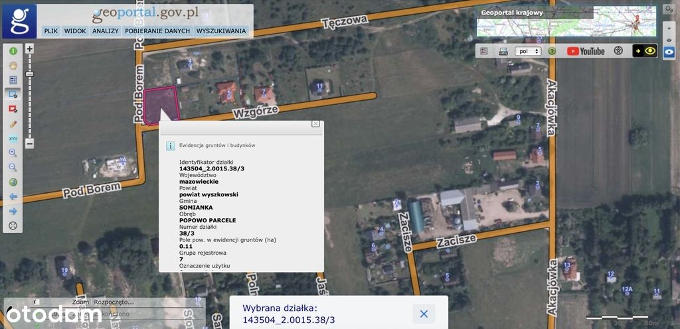This screenshot has width=680, height=329.
Task: Click the zoom slider handle
Action: (x=29, y=74)
